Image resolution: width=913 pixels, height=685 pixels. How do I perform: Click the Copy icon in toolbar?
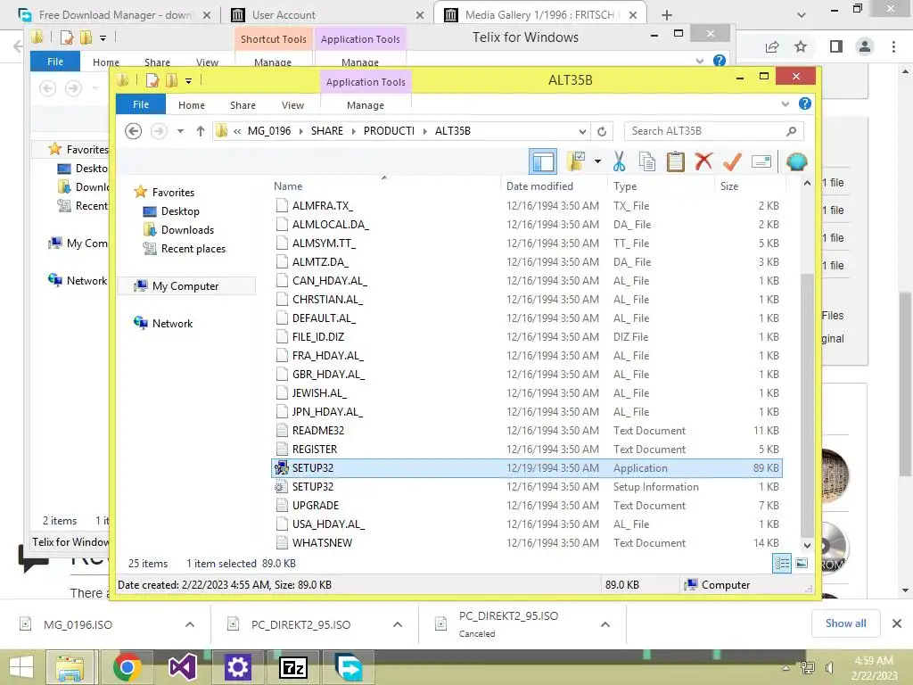point(647,161)
